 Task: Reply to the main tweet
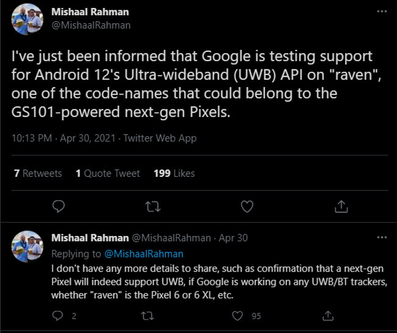(59, 207)
